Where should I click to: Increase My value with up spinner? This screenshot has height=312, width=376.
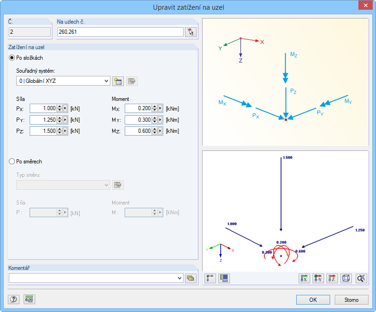point(155,118)
